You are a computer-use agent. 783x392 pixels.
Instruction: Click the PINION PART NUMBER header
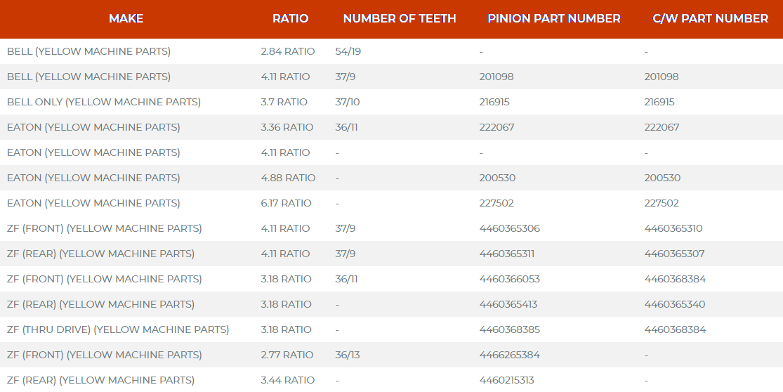tap(554, 18)
